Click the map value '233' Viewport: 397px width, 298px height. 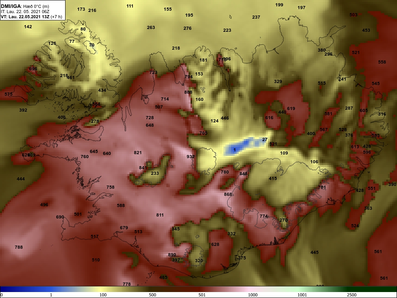point(155,173)
